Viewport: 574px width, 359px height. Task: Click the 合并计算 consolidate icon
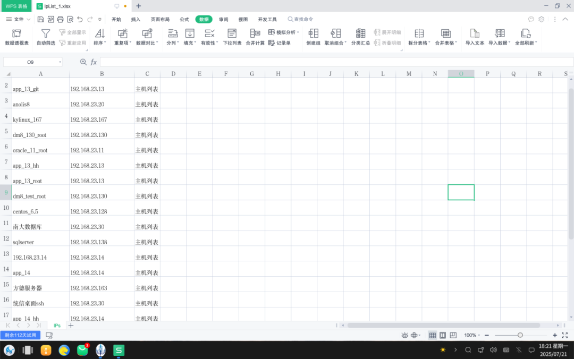[255, 33]
